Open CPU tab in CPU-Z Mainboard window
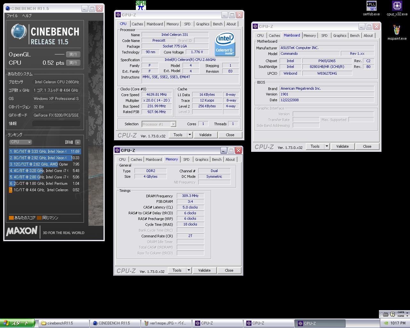 pyautogui.click(x=260, y=36)
